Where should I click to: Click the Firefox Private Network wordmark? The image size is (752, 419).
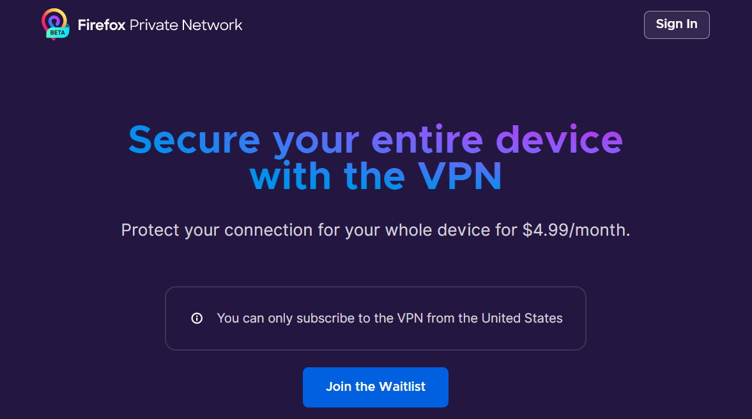click(x=160, y=25)
